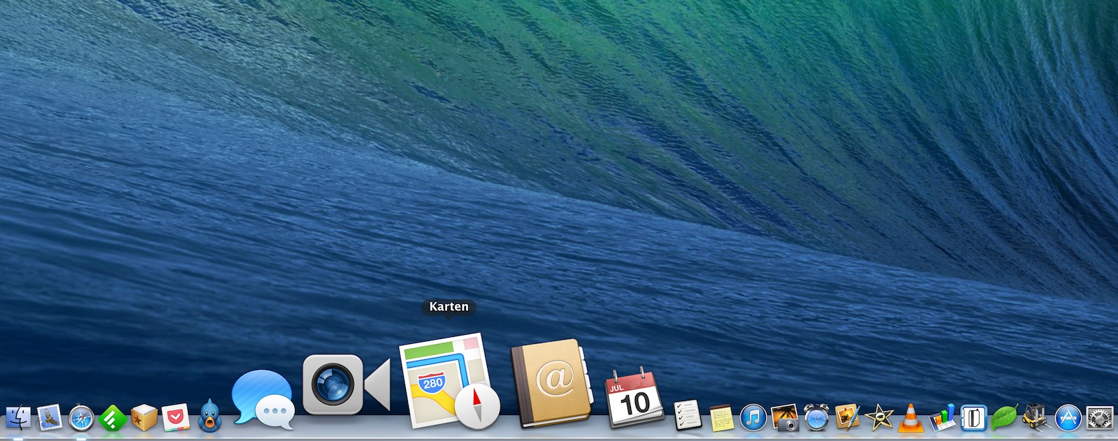Open the green Feedly app
Screen dimensions: 1118x441
[x=112, y=418]
